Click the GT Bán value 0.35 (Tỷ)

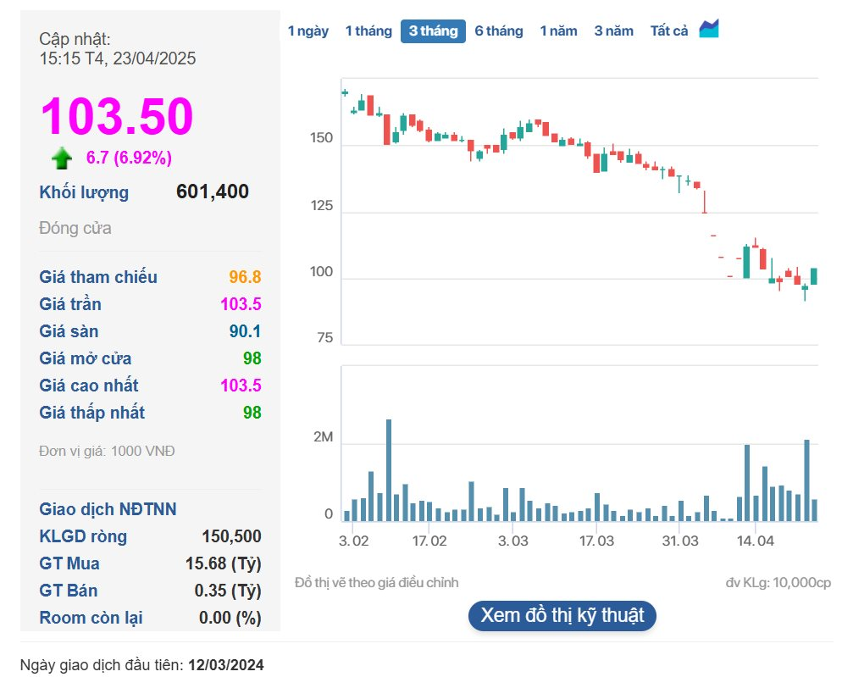click(x=228, y=591)
